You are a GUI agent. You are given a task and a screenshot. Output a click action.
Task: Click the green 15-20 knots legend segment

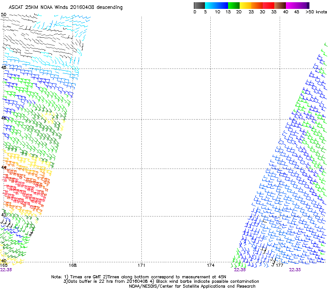[x=234, y=5]
